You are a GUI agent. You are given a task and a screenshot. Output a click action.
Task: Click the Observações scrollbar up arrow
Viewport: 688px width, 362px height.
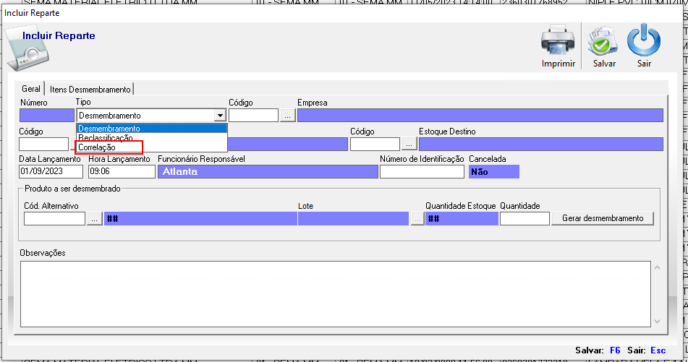[657, 268]
